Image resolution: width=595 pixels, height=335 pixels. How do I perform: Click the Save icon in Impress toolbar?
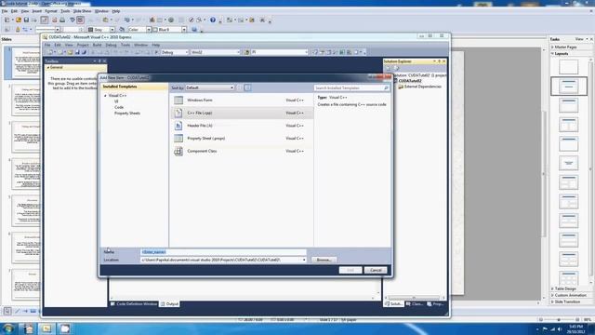click(x=26, y=20)
